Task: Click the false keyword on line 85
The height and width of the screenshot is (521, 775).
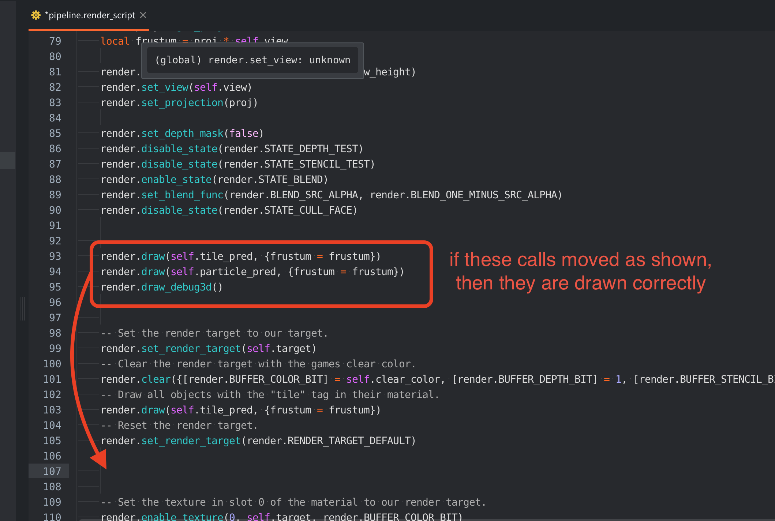Action: pyautogui.click(x=244, y=134)
